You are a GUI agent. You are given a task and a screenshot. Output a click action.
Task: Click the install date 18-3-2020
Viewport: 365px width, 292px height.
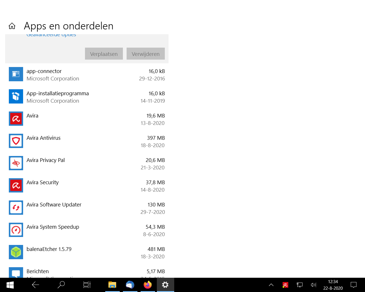click(x=153, y=257)
